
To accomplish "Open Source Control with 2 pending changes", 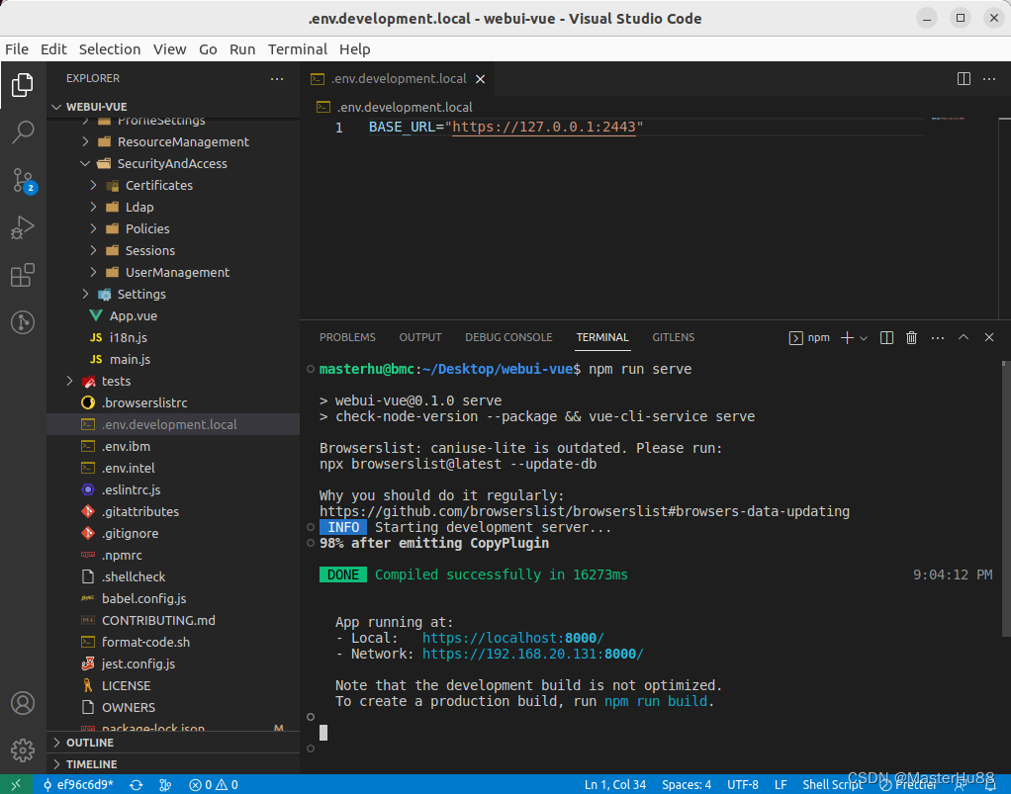I will point(23,181).
